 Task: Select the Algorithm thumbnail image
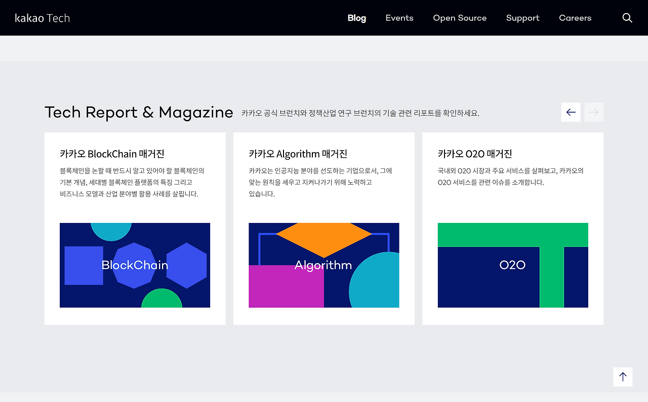pos(323,265)
